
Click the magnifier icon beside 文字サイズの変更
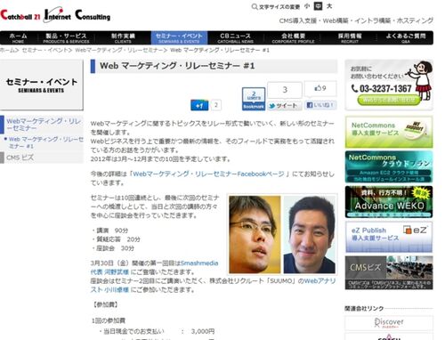click(255, 6)
